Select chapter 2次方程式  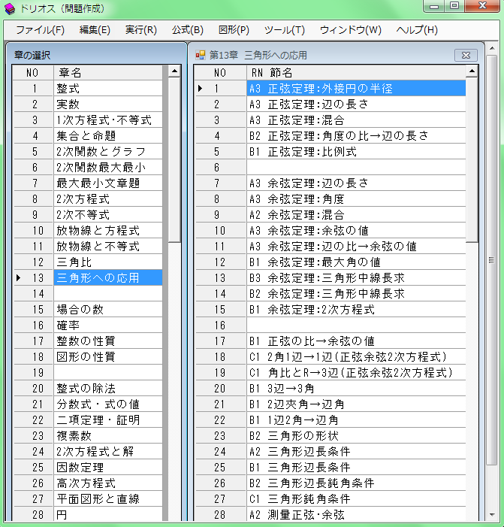[107, 199]
